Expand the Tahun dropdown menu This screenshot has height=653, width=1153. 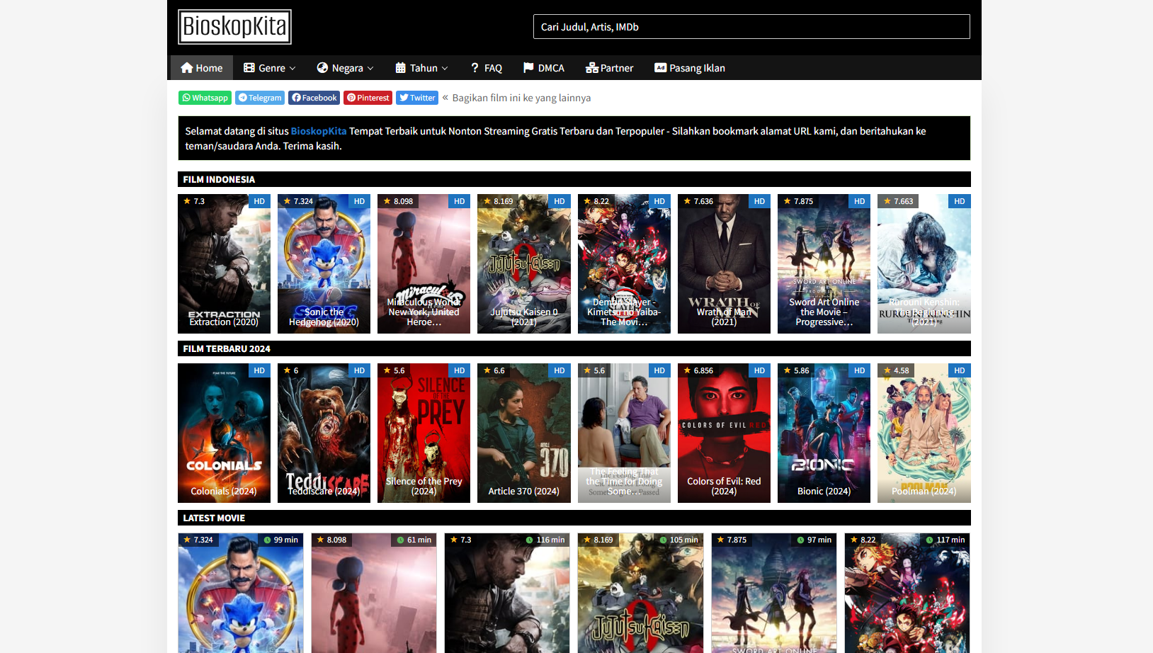point(421,68)
